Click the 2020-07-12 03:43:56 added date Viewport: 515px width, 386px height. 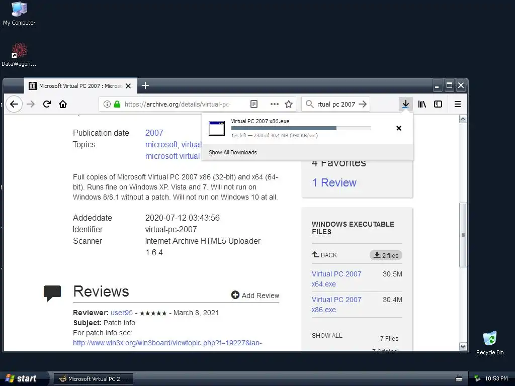(182, 218)
